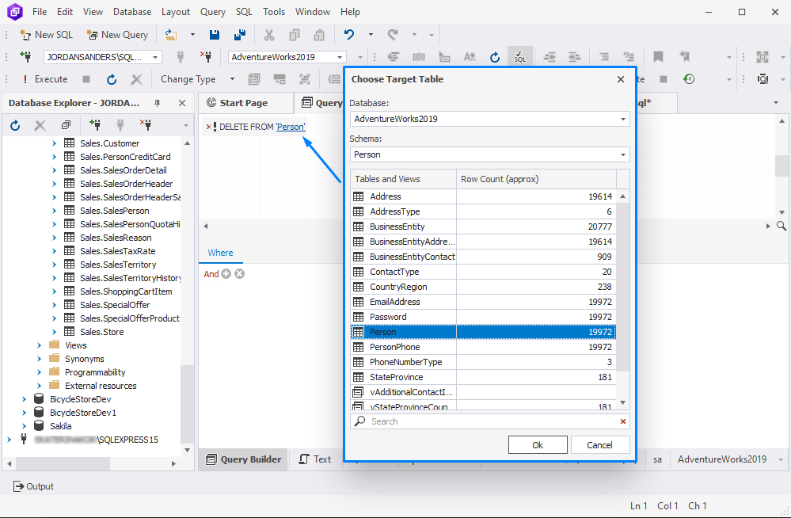Viewport: 791px width, 518px height.
Task: Click the Database Explorer delete X icon
Action: (40, 125)
